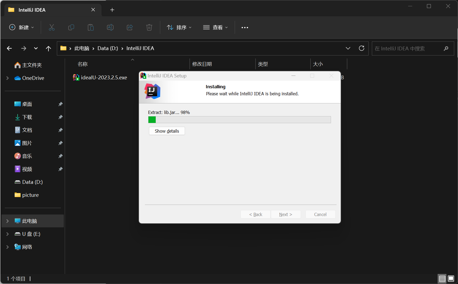Open 视频 in the sidebar
Screen dimensions: 458x284
click(x=23, y=169)
